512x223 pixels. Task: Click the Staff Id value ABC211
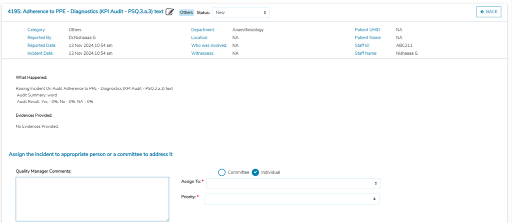(403, 45)
